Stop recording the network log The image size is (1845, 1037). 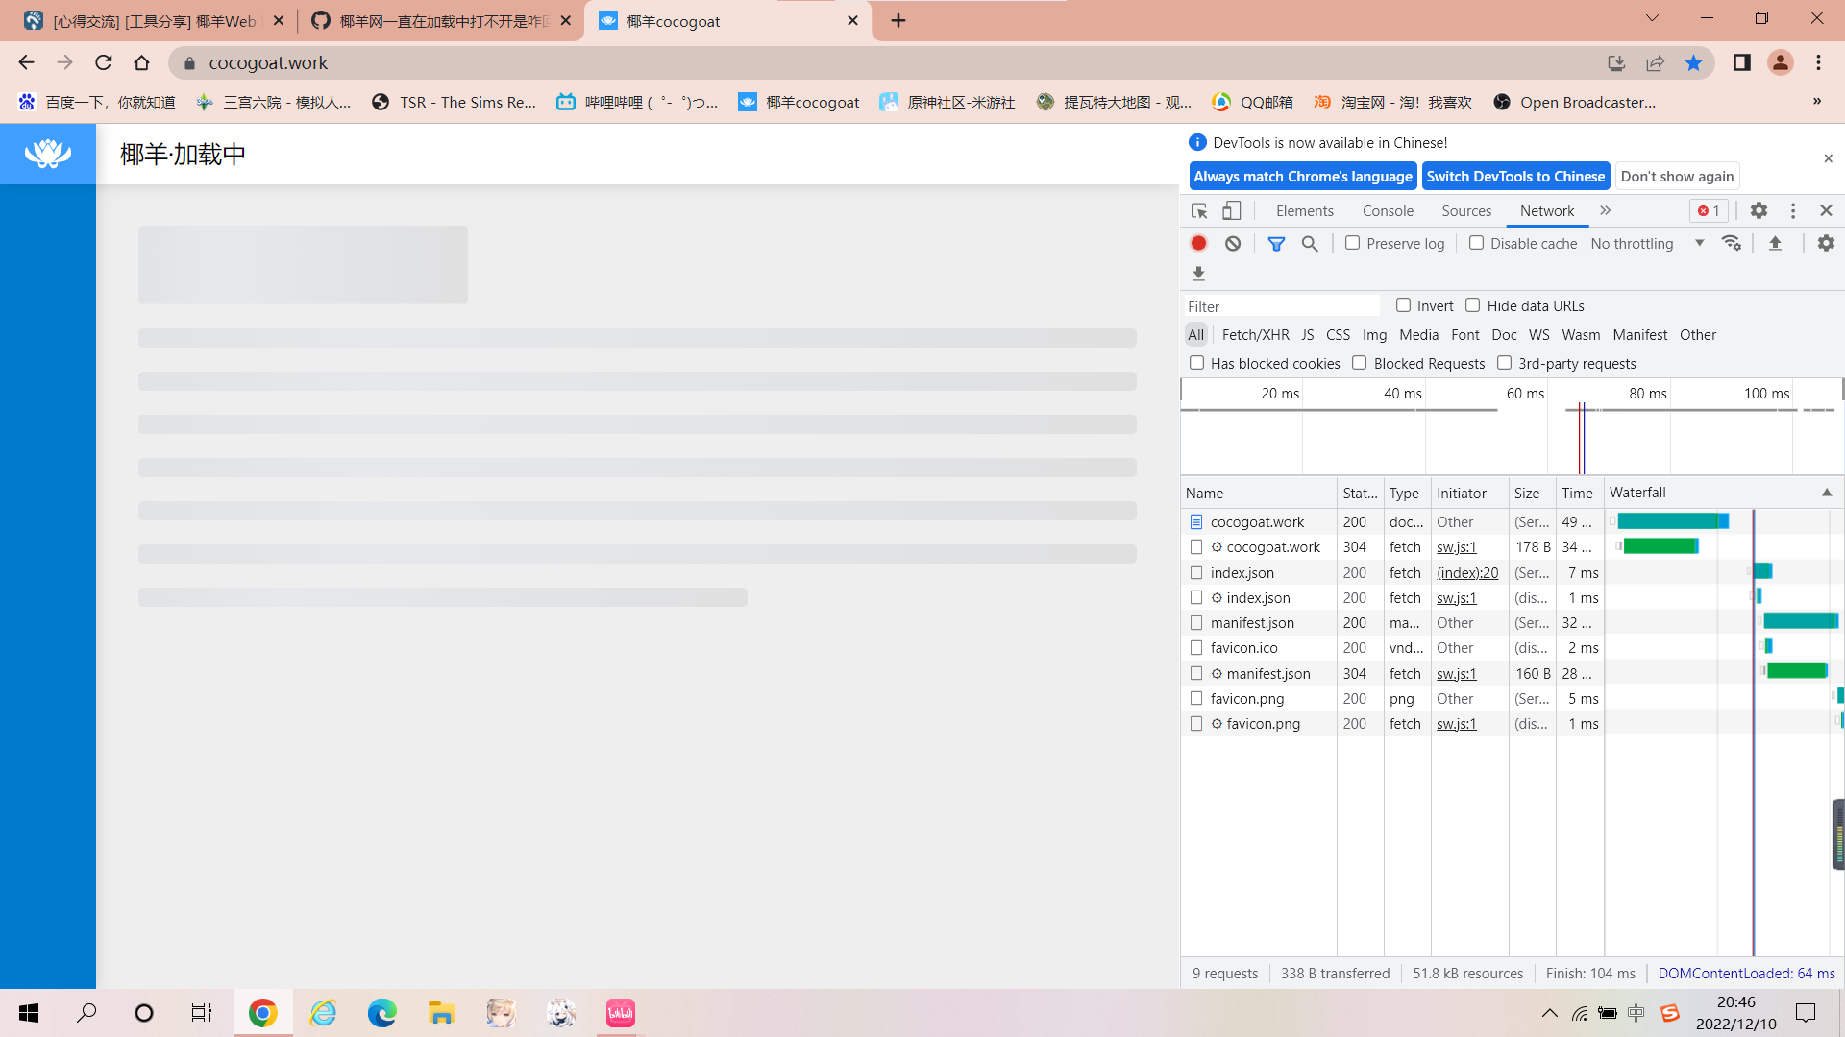[1198, 243]
